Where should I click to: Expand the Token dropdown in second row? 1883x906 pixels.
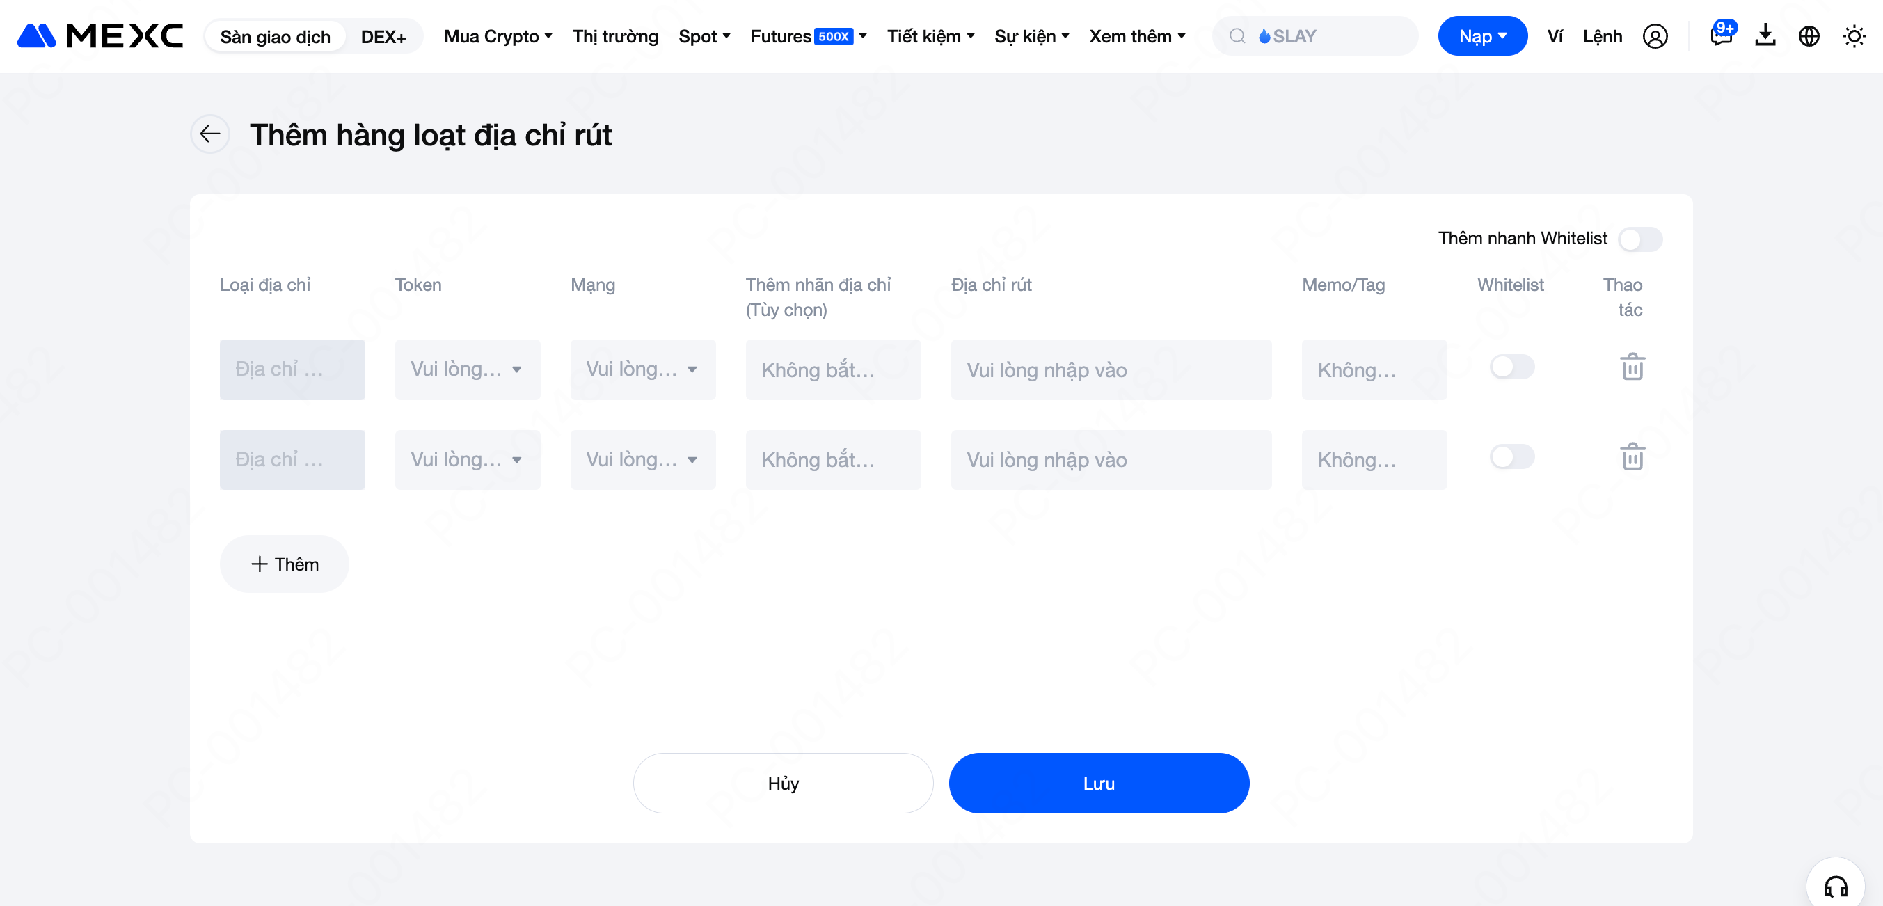[x=467, y=460]
